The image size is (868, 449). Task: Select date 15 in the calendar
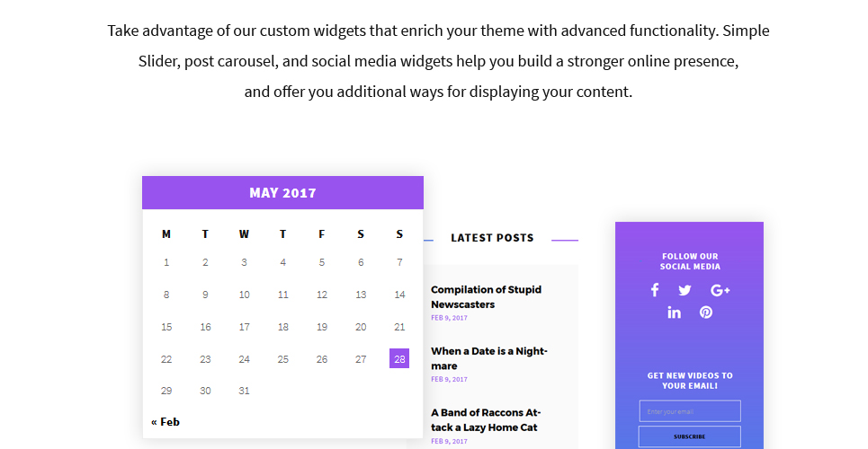click(166, 327)
